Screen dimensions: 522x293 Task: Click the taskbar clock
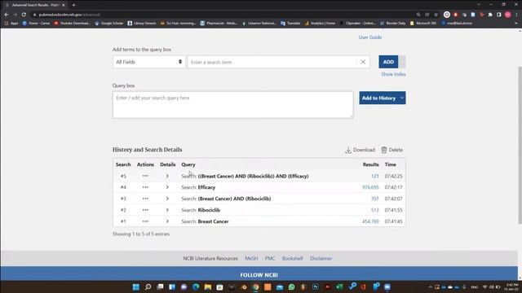click(511, 286)
